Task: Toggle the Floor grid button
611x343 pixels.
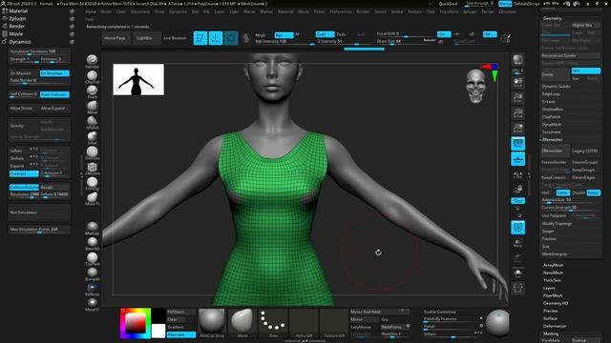Action: pos(517,159)
